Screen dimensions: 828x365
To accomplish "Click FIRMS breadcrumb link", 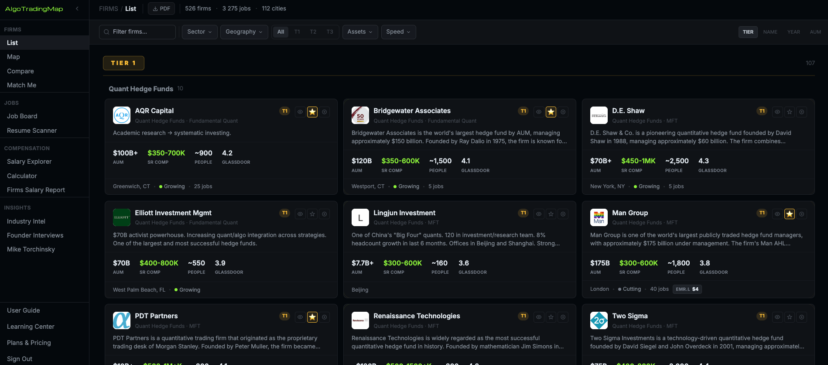I will pos(109,9).
